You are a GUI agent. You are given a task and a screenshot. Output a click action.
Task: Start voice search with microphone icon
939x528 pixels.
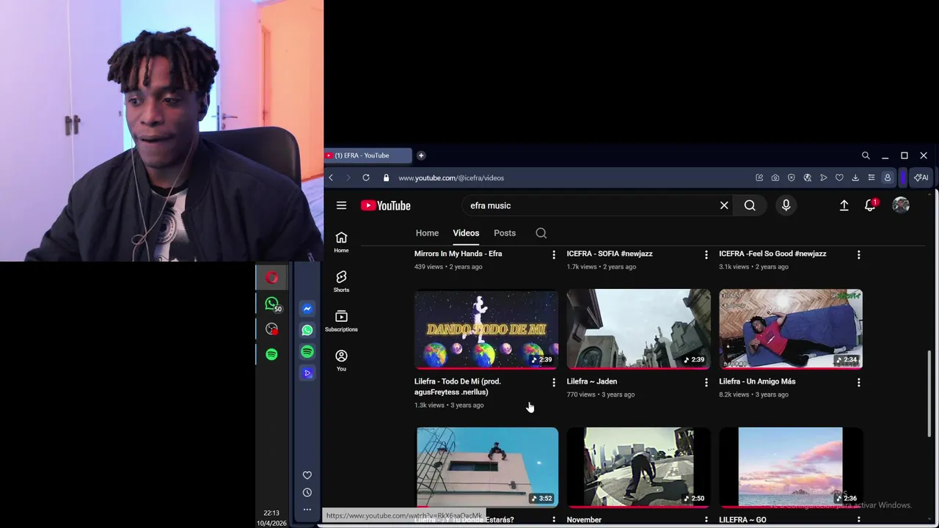click(x=786, y=205)
